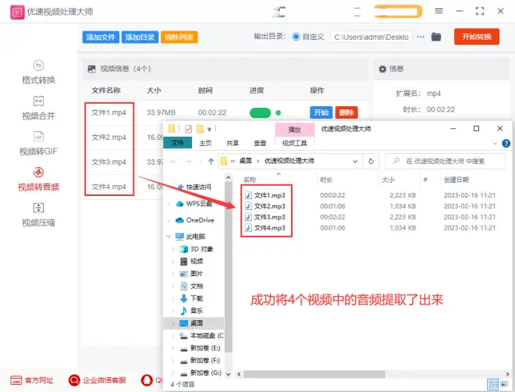Click the Explorer search input field
The height and width of the screenshot is (392, 515).
pyautogui.click(x=445, y=161)
